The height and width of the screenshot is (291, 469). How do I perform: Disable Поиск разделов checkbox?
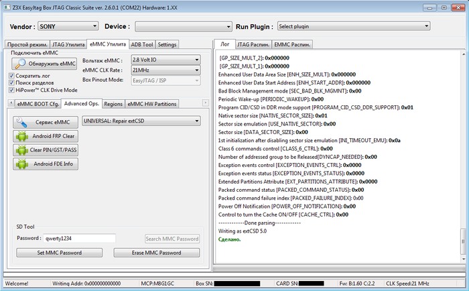pos(12,82)
